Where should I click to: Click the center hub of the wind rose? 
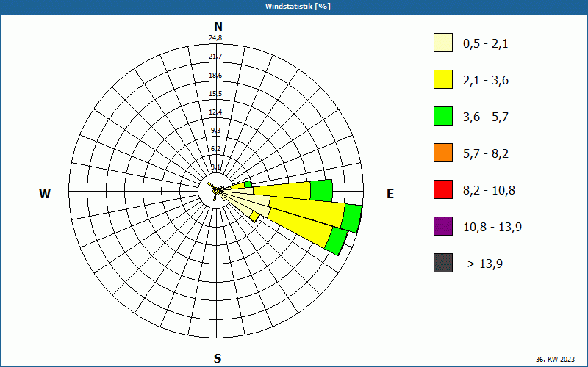(x=216, y=191)
